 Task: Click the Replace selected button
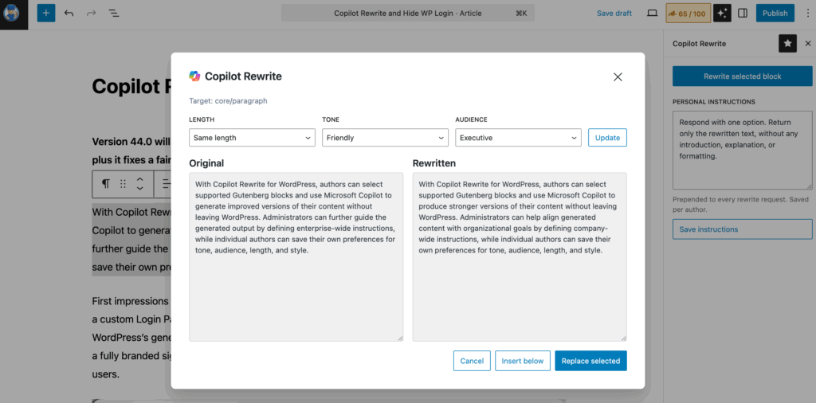click(x=590, y=361)
